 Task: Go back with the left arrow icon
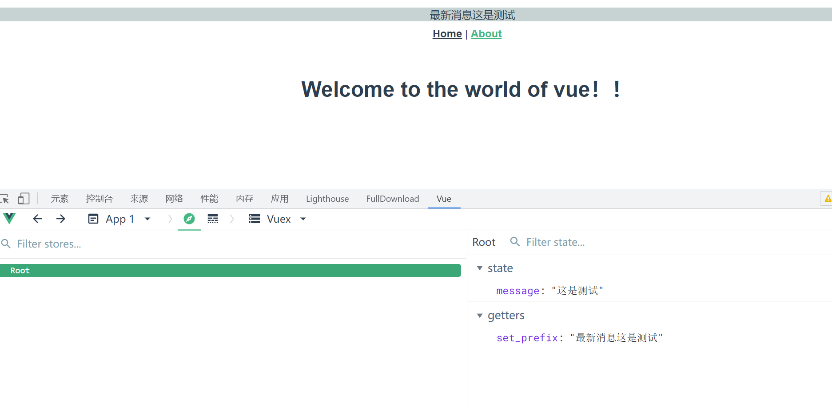pyautogui.click(x=37, y=219)
